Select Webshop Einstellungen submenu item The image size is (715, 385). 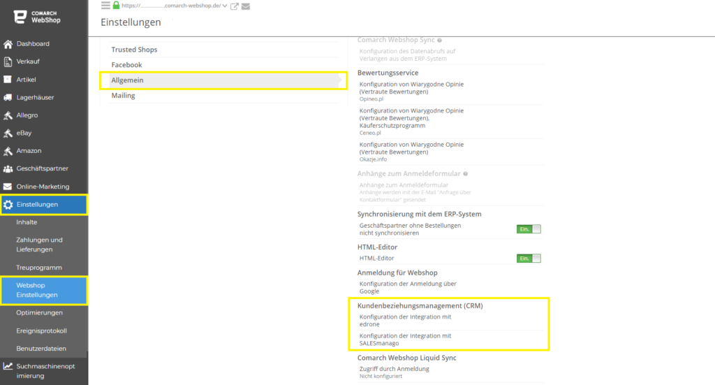(44, 290)
